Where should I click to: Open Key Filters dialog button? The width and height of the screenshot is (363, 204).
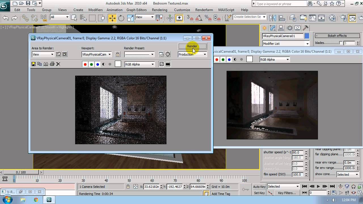(287, 193)
